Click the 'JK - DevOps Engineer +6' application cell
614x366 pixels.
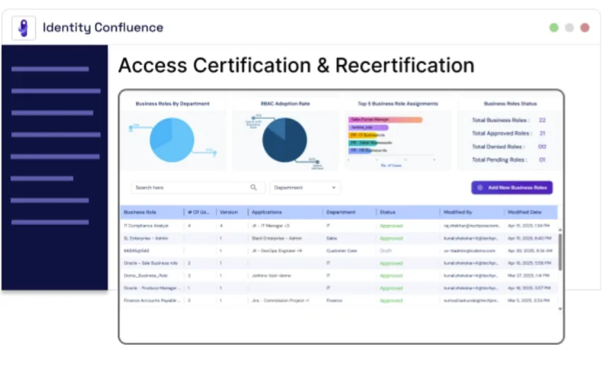[277, 251]
